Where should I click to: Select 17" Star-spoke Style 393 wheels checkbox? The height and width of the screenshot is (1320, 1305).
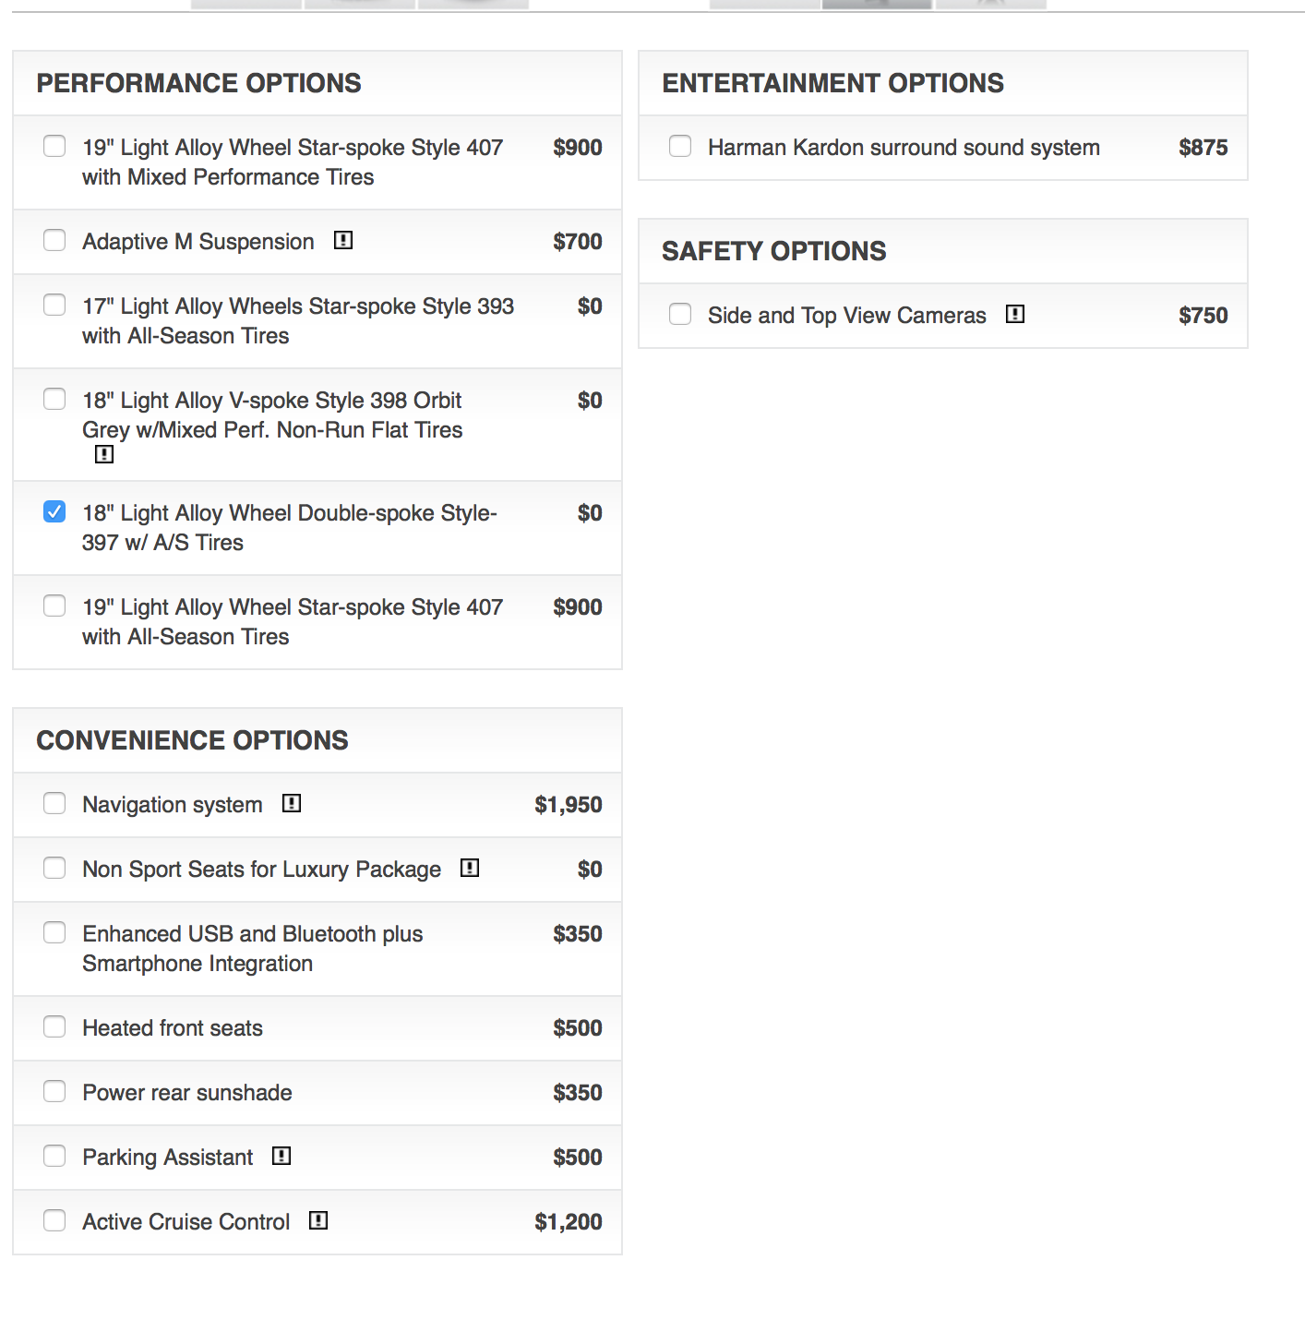pyautogui.click(x=54, y=305)
